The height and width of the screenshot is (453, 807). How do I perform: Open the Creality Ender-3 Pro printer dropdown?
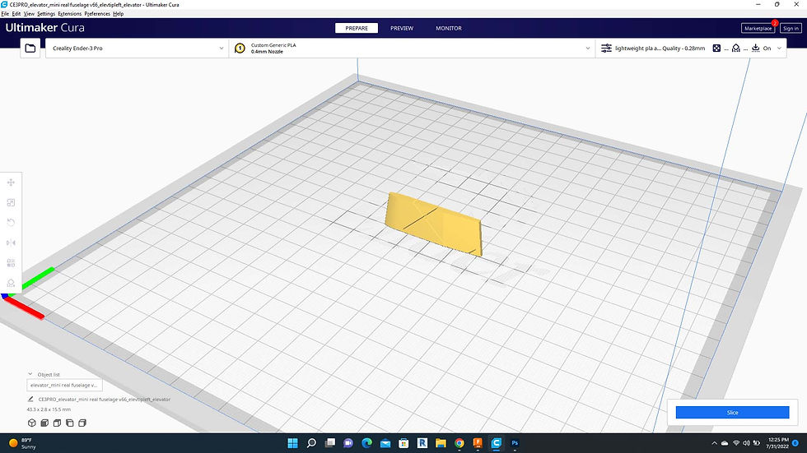point(138,49)
